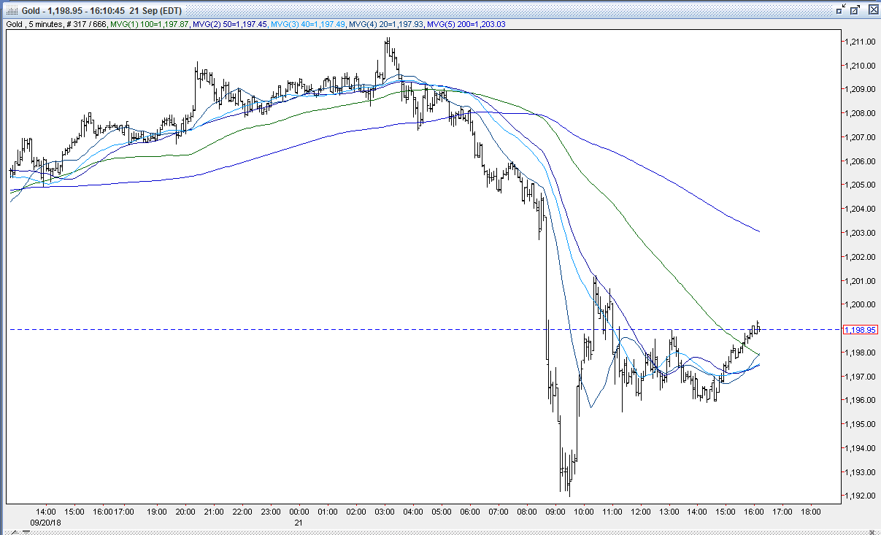Image resolution: width=881 pixels, height=535 pixels.
Task: Click the 18:00 time axis label
Action: click(810, 512)
